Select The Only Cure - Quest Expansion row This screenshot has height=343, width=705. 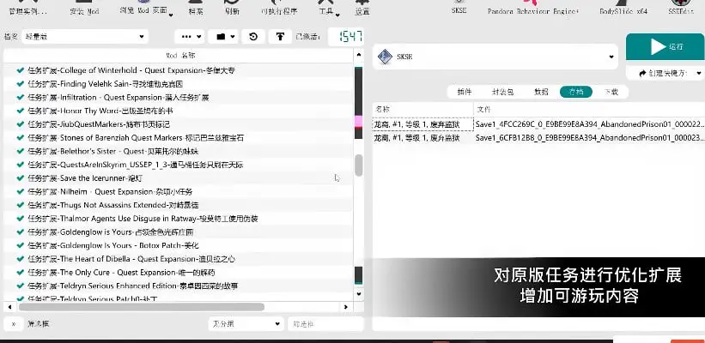tap(178, 273)
